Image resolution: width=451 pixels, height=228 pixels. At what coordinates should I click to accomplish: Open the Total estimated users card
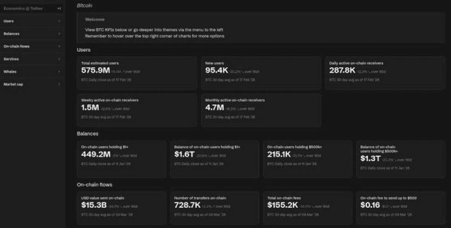coord(137,73)
